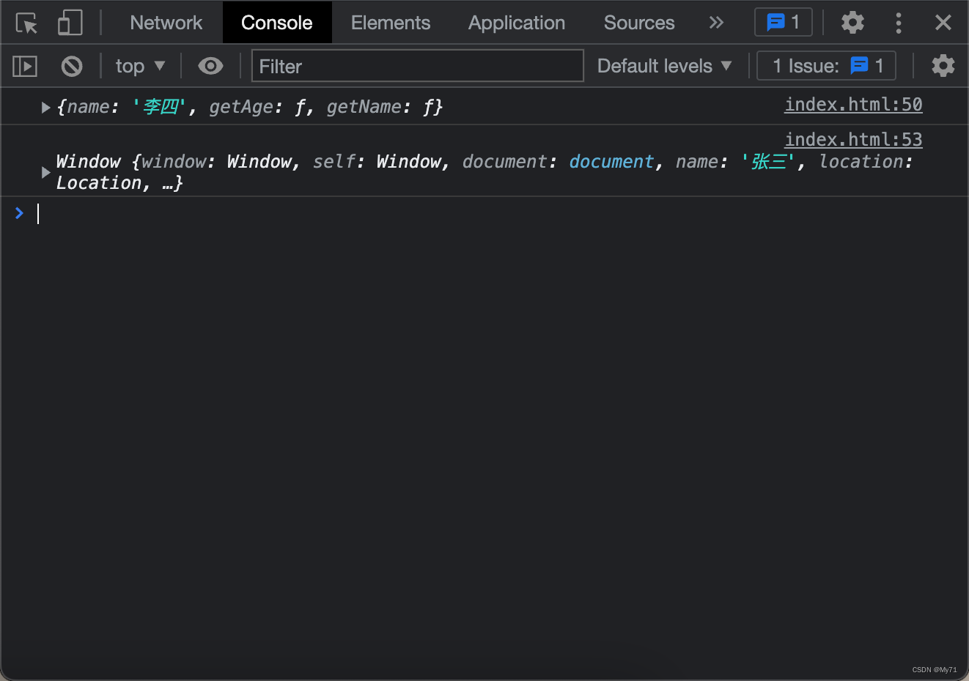Open the top context dropdown

click(x=140, y=67)
